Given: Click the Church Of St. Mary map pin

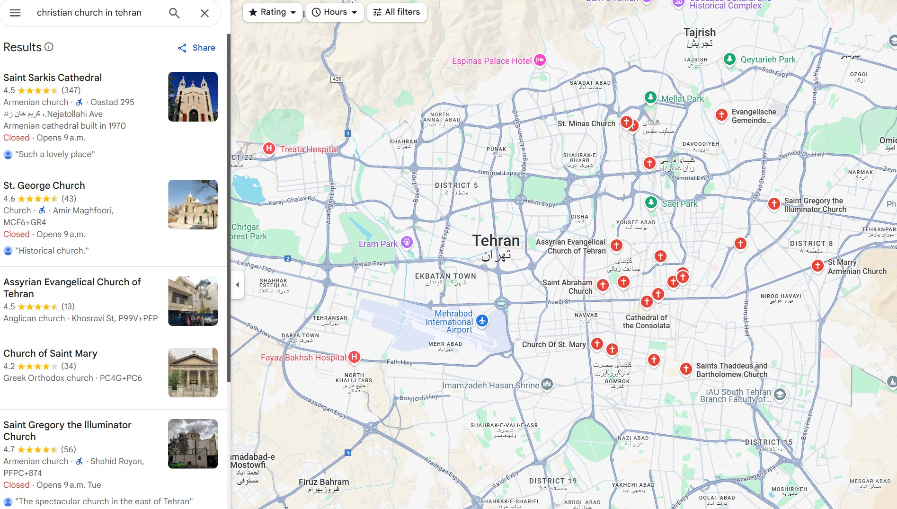Looking at the screenshot, I should tap(597, 344).
